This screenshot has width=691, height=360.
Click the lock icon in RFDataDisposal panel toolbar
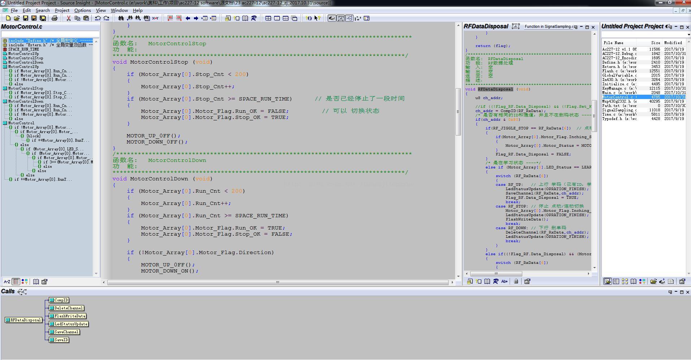pyautogui.click(x=516, y=281)
